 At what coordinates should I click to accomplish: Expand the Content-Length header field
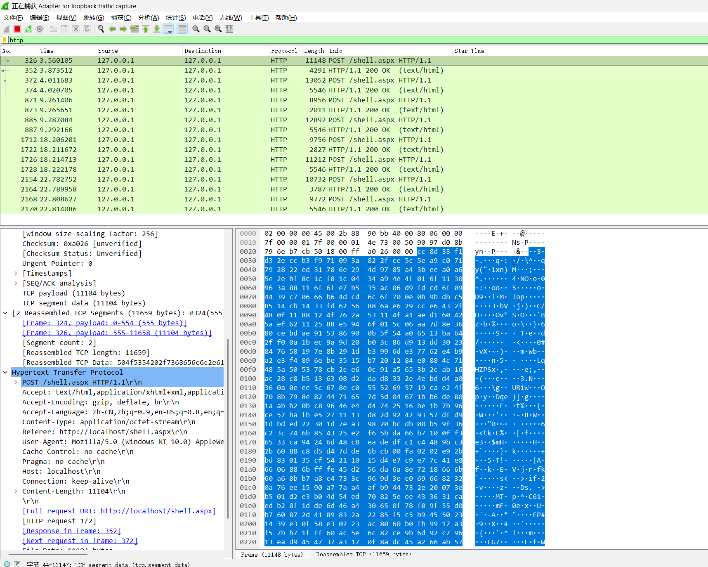point(16,491)
